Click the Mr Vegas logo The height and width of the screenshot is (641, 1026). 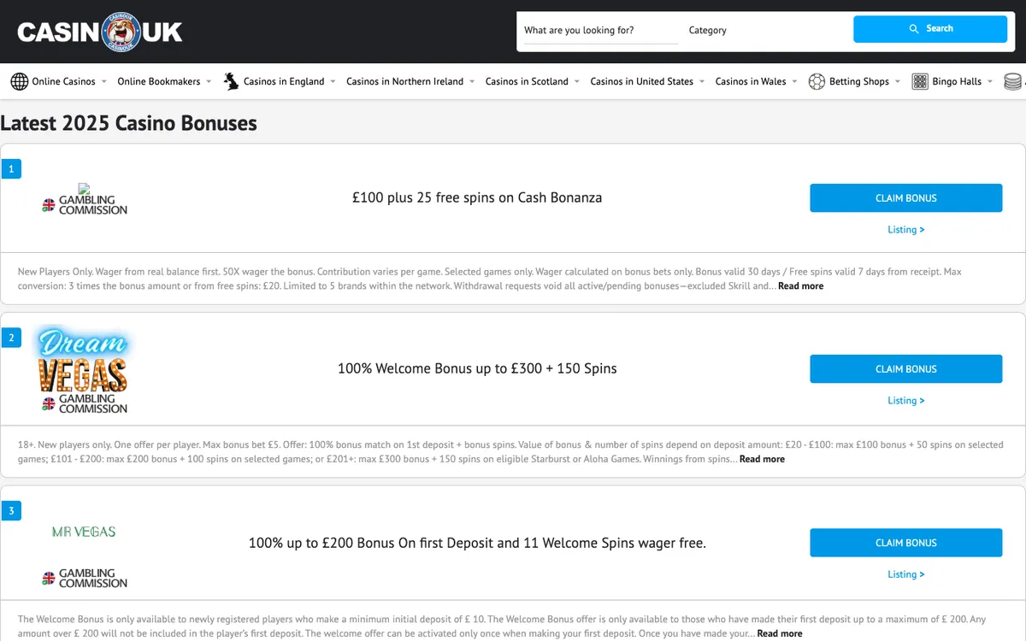pyautogui.click(x=84, y=532)
